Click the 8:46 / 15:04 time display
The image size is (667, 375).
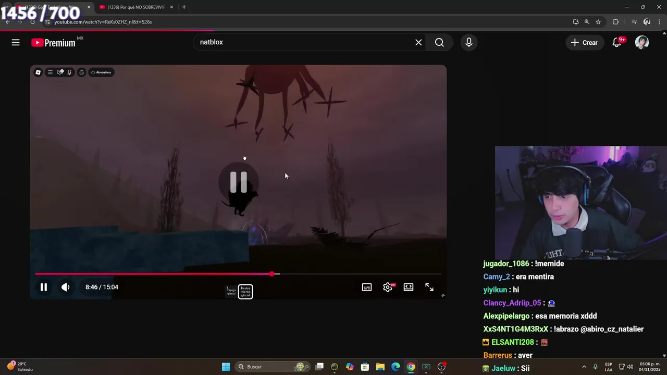coord(102,287)
